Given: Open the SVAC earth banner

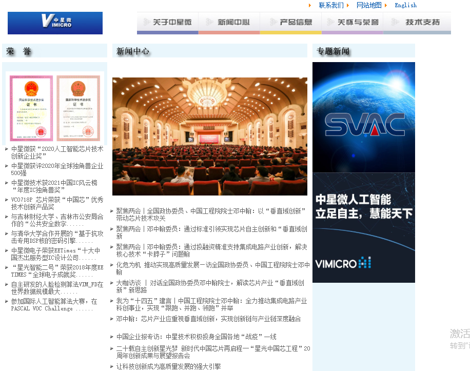Looking at the screenshot, I should coord(364,117).
